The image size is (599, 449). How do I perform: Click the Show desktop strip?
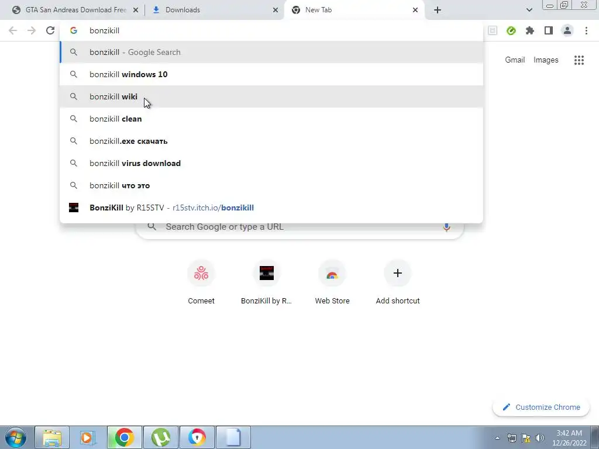point(595,437)
